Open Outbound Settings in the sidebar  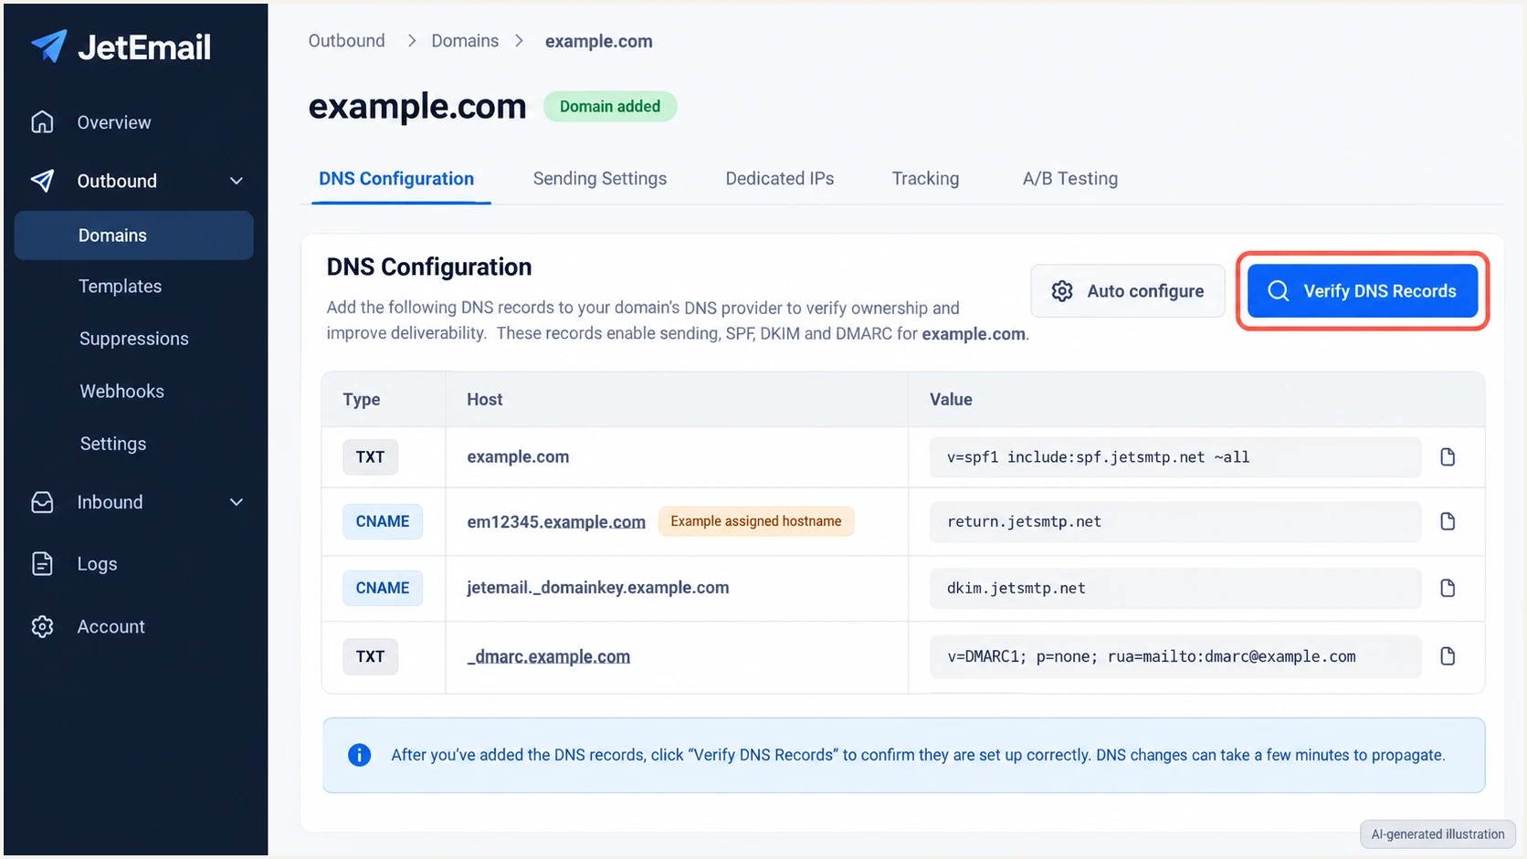113,444
